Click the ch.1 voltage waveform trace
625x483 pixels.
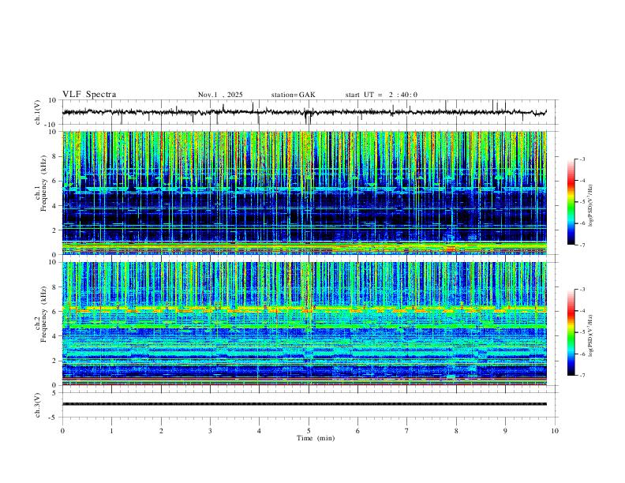point(304,112)
